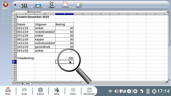Image resolution: width=171 pixels, height=96 pixels.
Task: Click the 'Uitgaven' header cell
Action: point(45,24)
